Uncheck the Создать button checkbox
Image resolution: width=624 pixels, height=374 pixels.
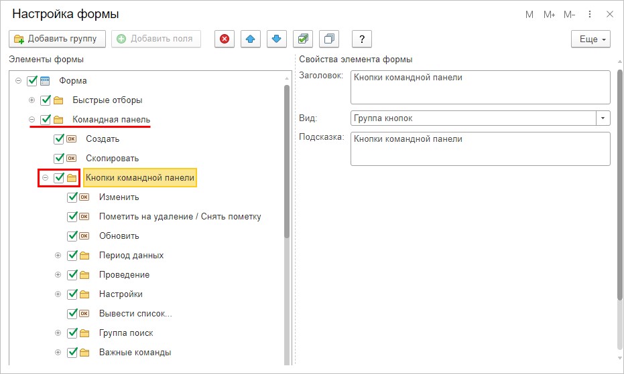[x=59, y=139]
